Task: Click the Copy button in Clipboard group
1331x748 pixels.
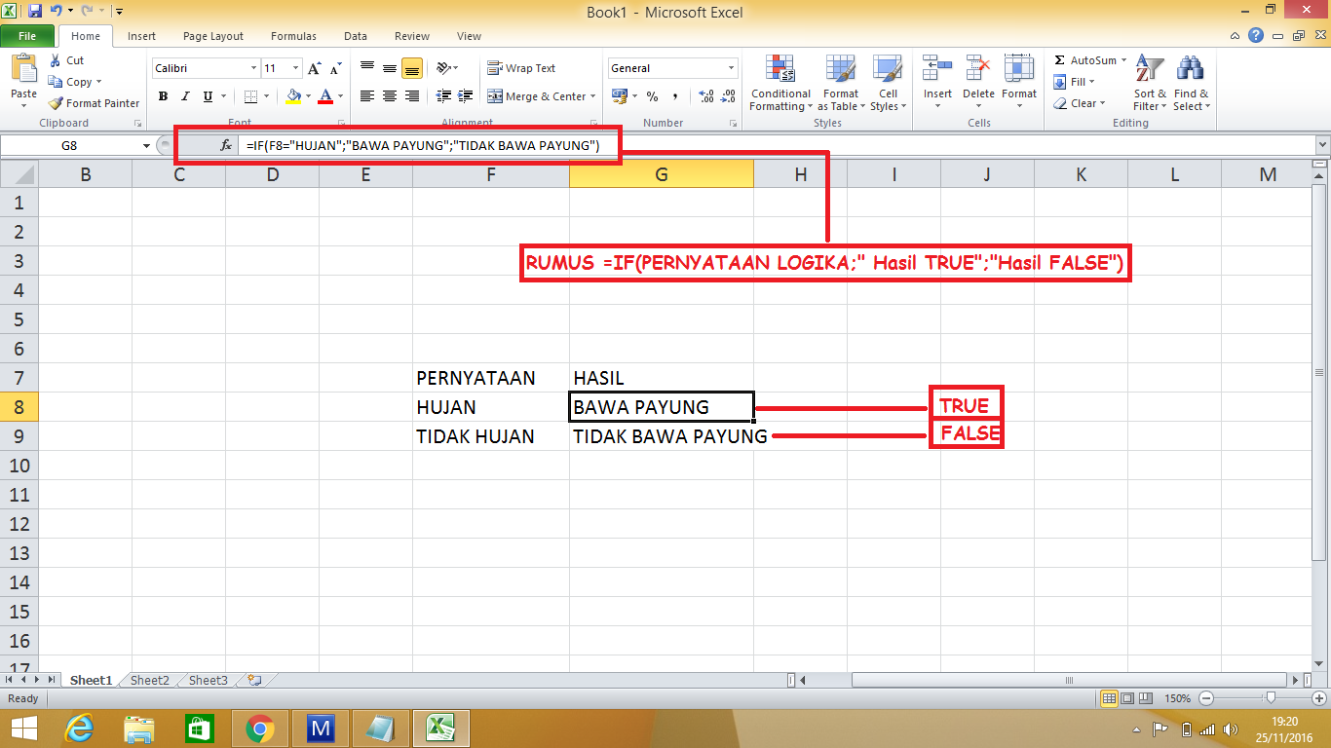Action: (x=74, y=82)
